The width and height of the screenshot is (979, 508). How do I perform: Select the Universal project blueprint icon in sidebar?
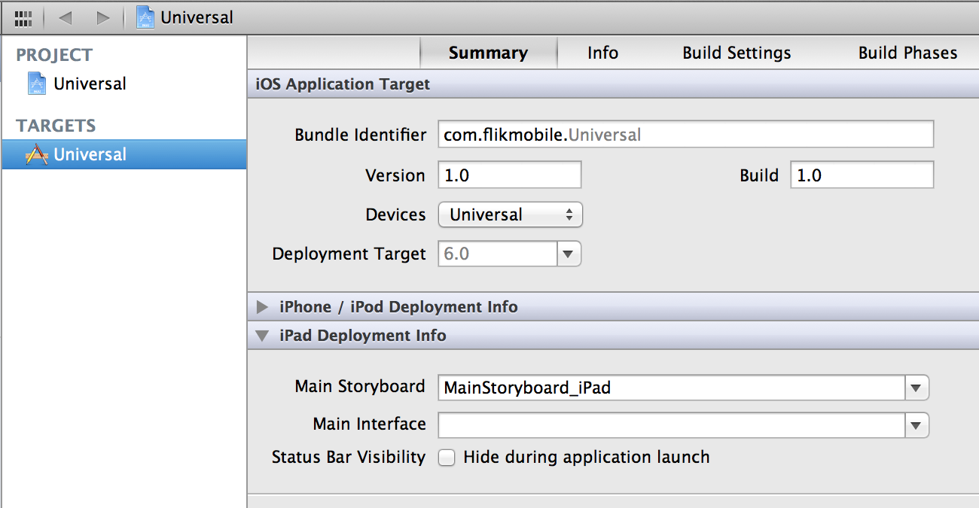click(36, 84)
